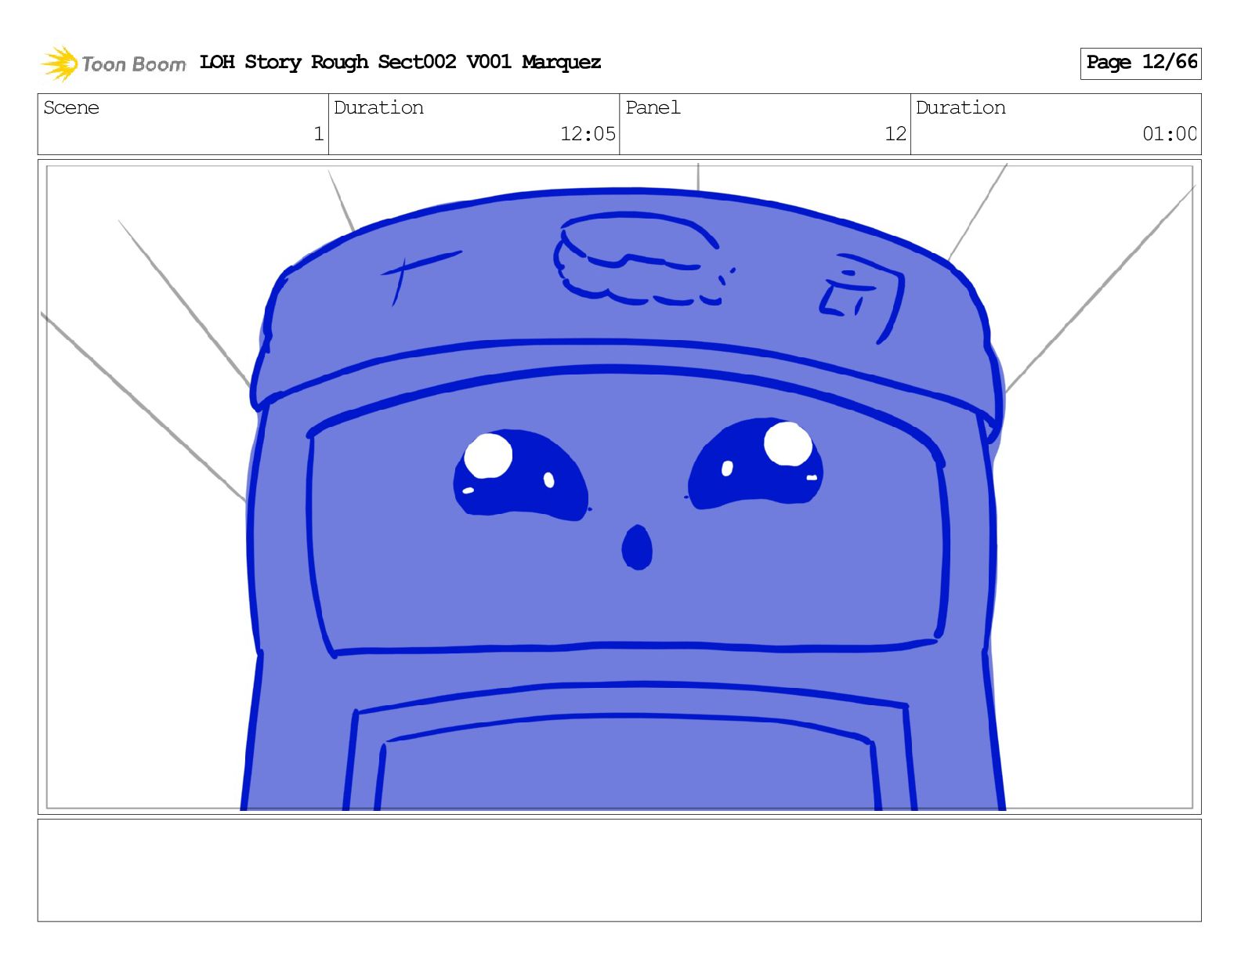Image resolution: width=1241 pixels, height=959 pixels.
Task: Click the 'Page 12/66' box
Action: click(1141, 63)
